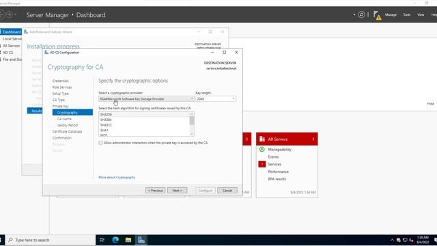
Task: Maximize the AD CS Configuration window
Action: pos(224,53)
